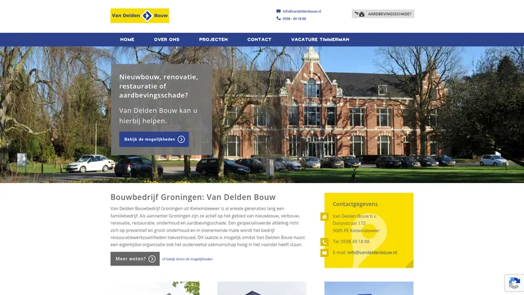
Task: Follow 'of bekijk direct de mogelijkheden' link
Action: 187,259
